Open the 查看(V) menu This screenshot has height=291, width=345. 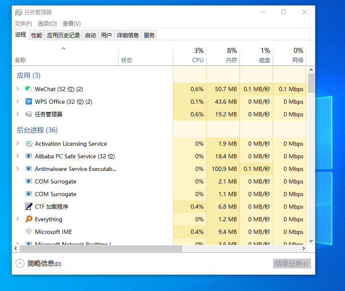click(72, 24)
